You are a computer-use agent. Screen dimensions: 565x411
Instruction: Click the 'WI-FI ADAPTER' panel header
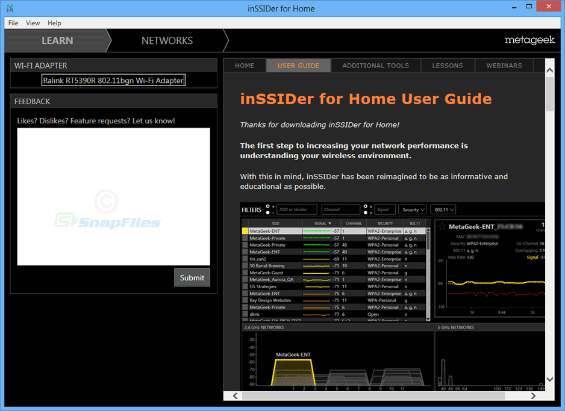click(x=113, y=66)
